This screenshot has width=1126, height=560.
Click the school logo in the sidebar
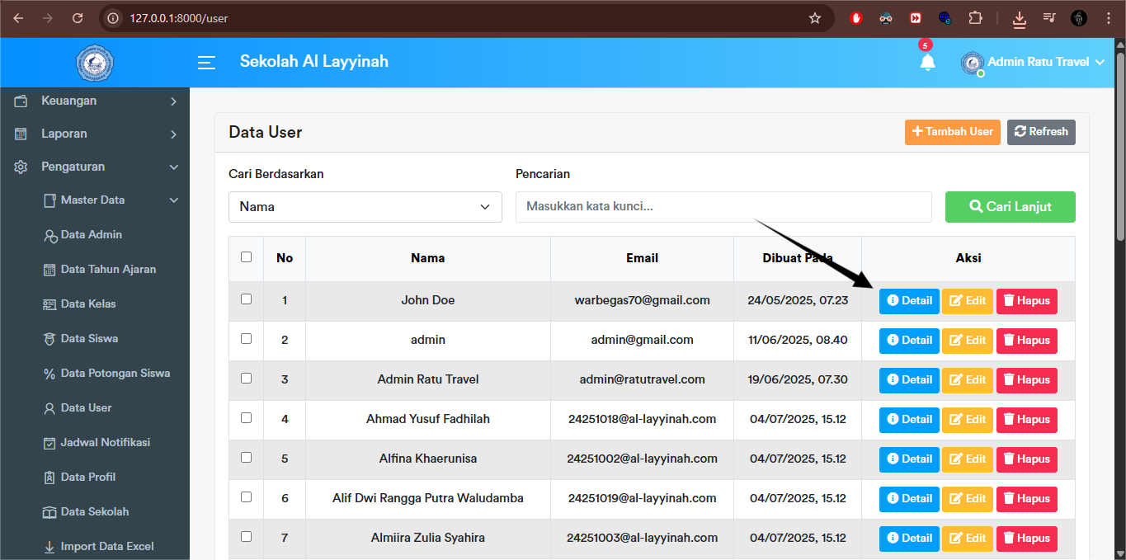94,63
